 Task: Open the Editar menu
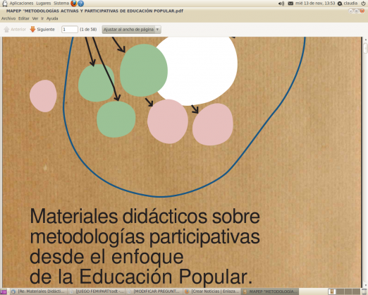click(x=24, y=18)
